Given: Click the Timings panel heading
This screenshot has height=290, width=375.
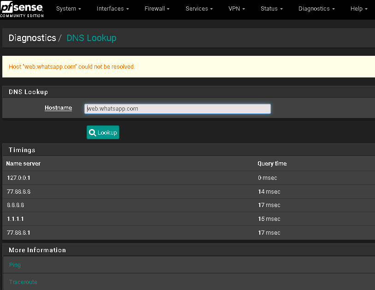Looking at the screenshot, I should (22, 150).
